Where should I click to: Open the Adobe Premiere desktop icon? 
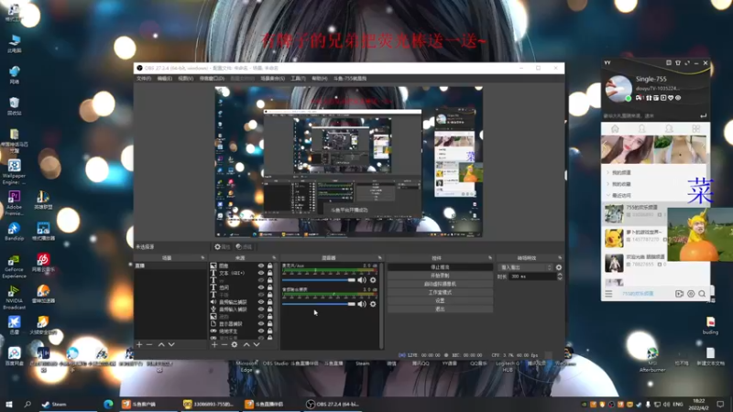coord(14,203)
